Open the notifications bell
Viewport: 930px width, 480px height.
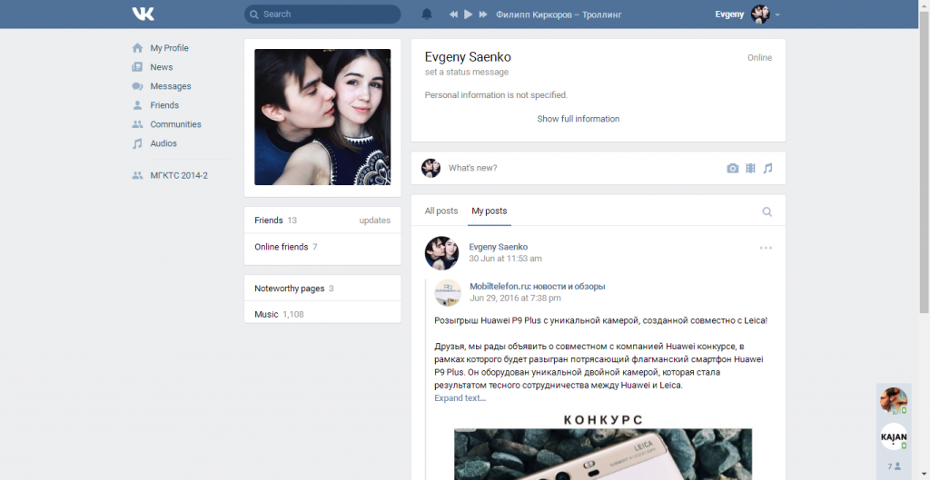click(427, 15)
